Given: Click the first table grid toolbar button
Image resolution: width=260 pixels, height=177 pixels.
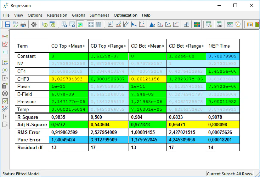Looking at the screenshot, I should point(91,25).
